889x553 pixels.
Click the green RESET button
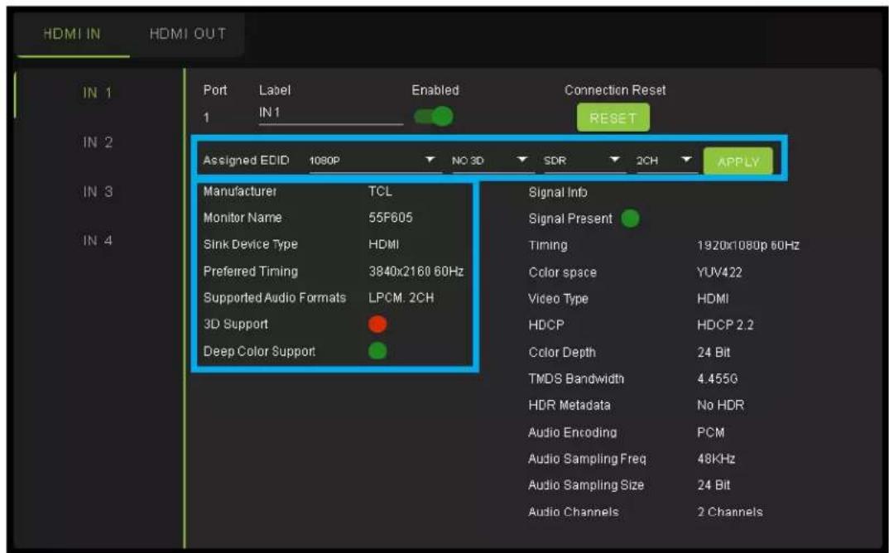613,118
